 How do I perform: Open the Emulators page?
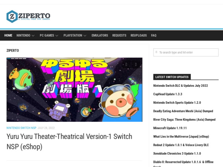tap(100, 35)
